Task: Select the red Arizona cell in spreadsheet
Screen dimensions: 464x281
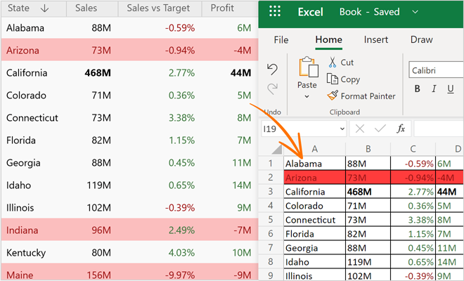Action: tap(314, 177)
